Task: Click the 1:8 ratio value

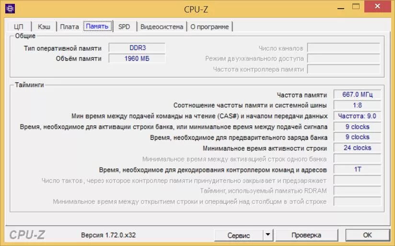Action: click(357, 105)
